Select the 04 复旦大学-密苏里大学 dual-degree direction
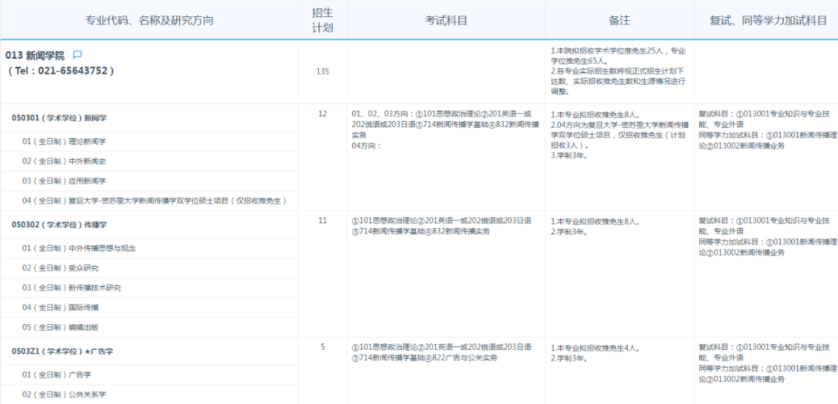This screenshot has width=838, height=404. (154, 201)
